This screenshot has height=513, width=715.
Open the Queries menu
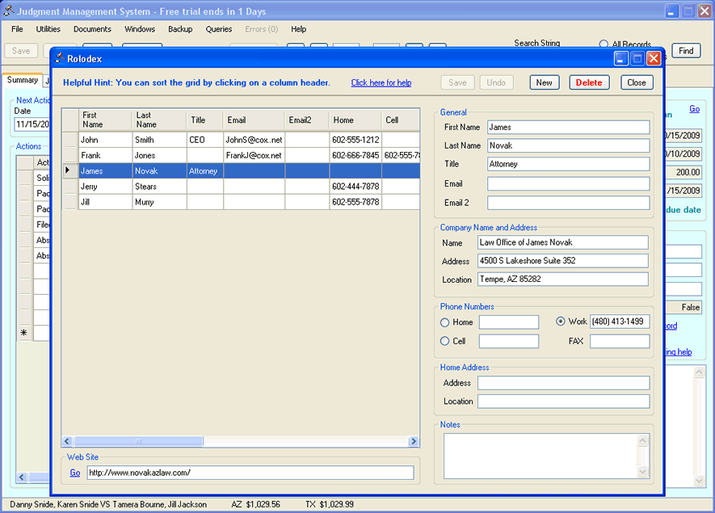[x=219, y=29]
